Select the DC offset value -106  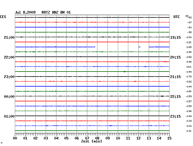(189, 37)
